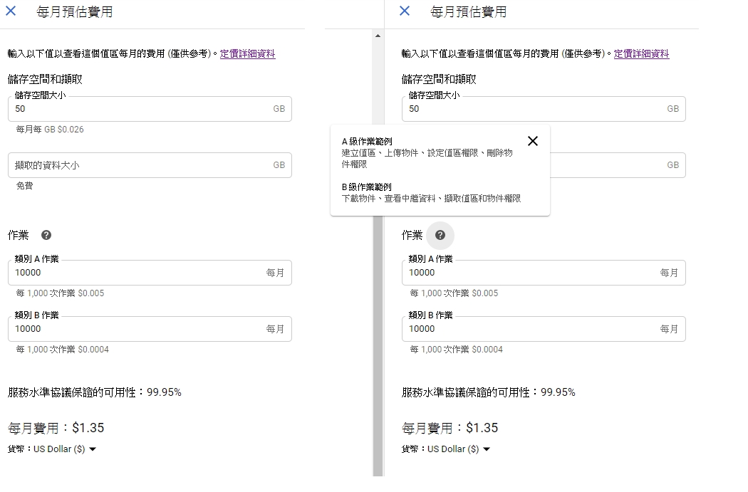This screenshot has width=748, height=492.
Task: Click help icon beside 作業 in left panel
Action: coord(46,235)
